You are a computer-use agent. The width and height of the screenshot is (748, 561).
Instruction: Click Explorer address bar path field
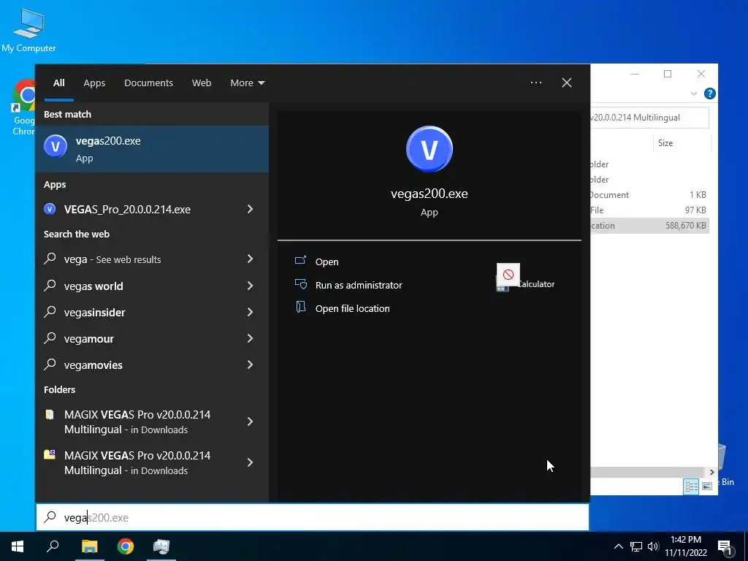(649, 118)
